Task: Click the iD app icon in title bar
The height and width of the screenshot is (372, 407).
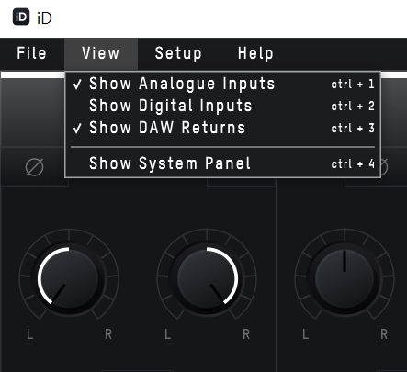Action: click(21, 17)
